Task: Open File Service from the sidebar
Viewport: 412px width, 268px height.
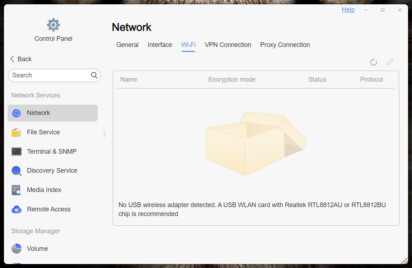Action: pos(52,132)
